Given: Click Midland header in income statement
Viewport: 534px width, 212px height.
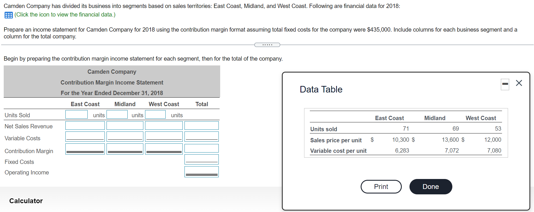Looking at the screenshot, I should pyautogui.click(x=125, y=104).
